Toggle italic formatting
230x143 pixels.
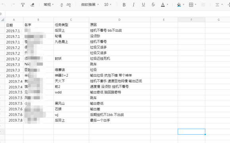click(134, 5)
